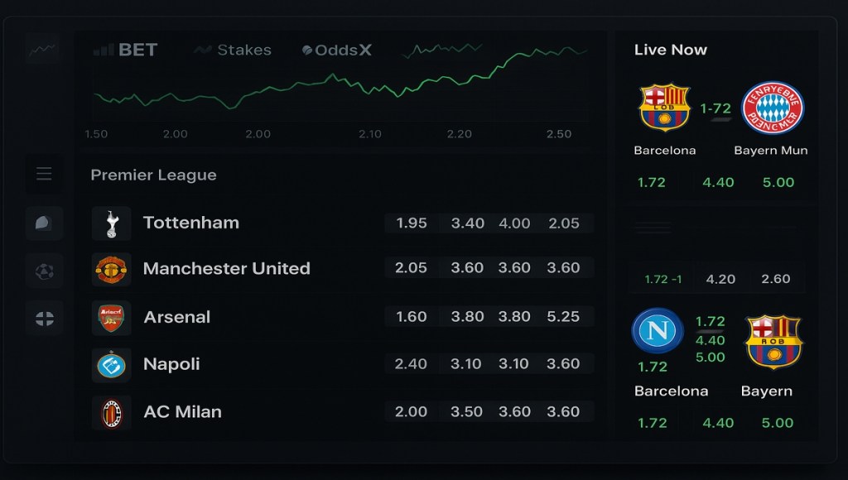Screen dimensions: 848x480
Task: Click the 2.10 marker on the odds chart axis
Action: coord(369,133)
